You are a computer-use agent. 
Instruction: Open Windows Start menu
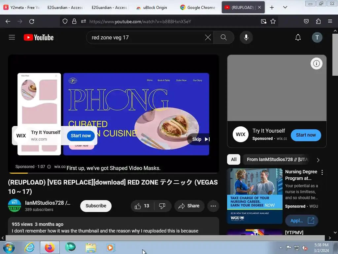(9, 248)
